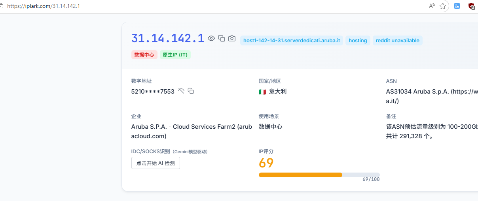Click the red 数据中心 badge
The height and width of the screenshot is (201, 478).
144,55
